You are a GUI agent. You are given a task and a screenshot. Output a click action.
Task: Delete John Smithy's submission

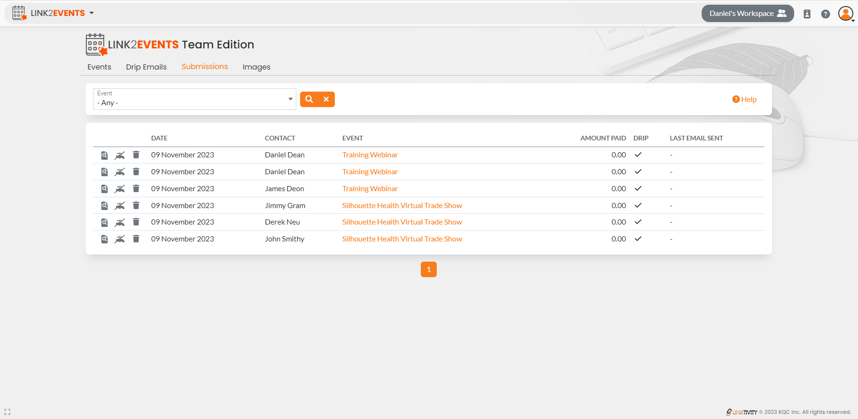(x=136, y=239)
